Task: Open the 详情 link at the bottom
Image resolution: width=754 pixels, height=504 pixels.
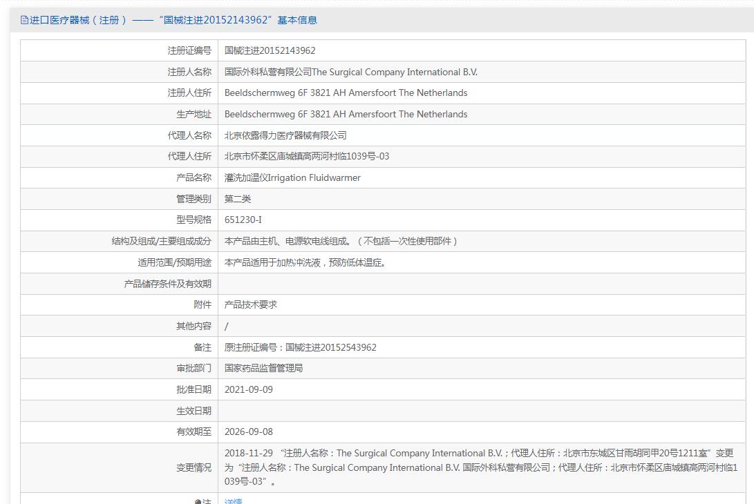Action: [233, 501]
